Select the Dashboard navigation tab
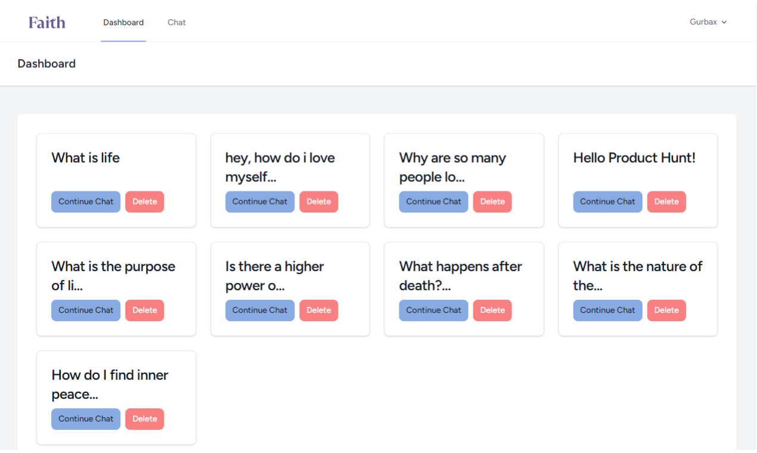The image size is (757, 453). point(123,22)
